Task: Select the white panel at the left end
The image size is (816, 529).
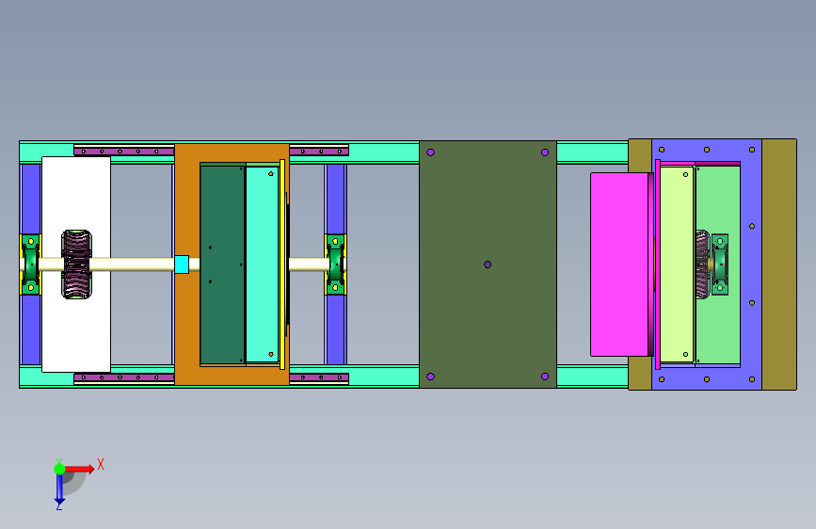Action: click(76, 193)
